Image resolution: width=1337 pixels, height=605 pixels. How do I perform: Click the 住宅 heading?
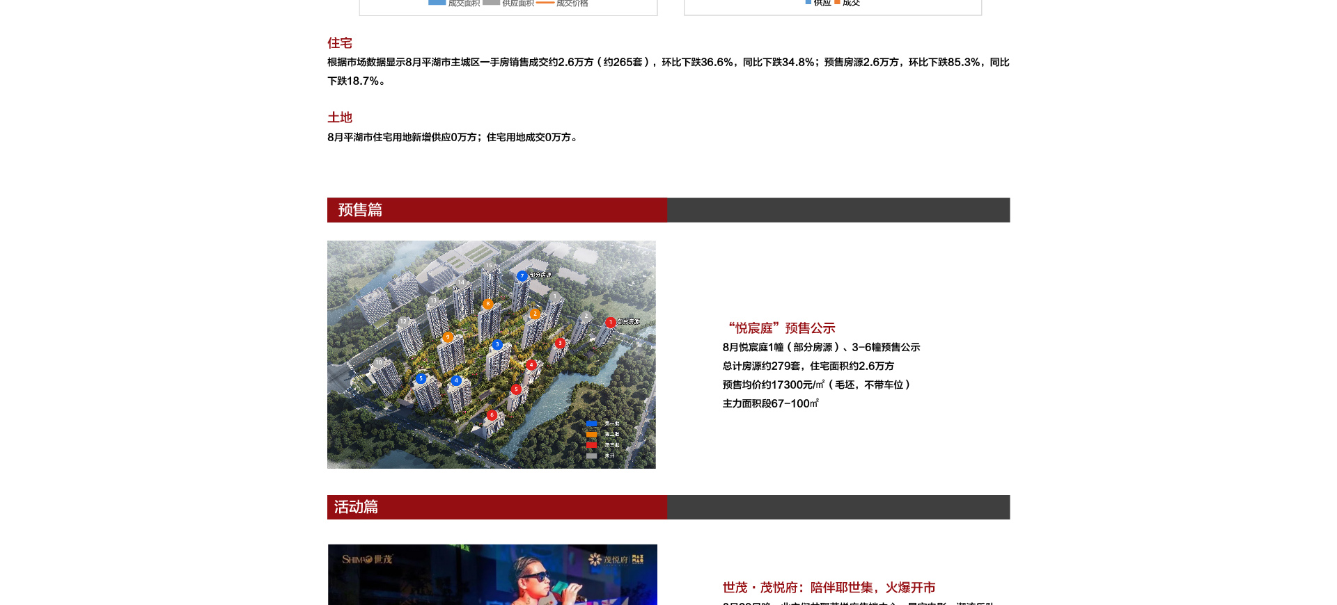click(340, 43)
